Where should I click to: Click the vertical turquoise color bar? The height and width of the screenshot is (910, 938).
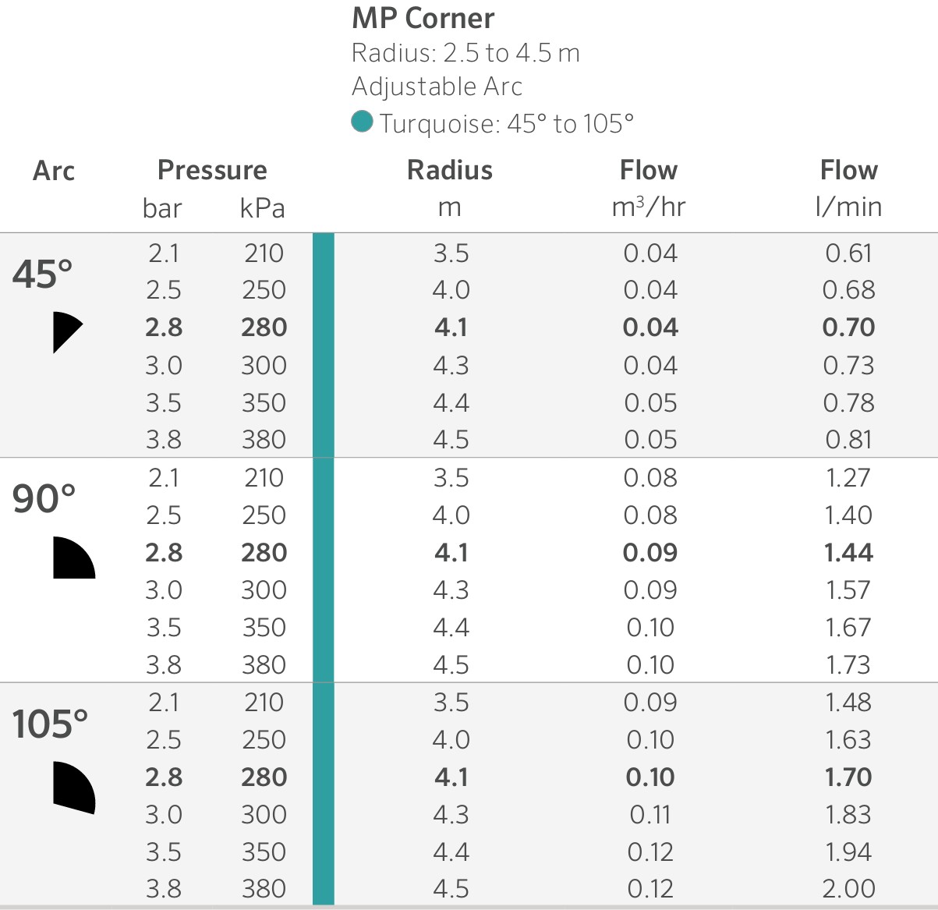click(323, 568)
